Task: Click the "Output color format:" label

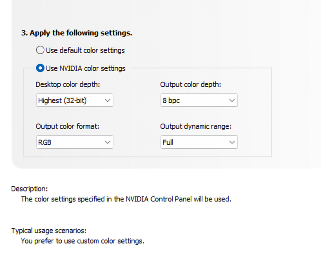Action: click(67, 126)
